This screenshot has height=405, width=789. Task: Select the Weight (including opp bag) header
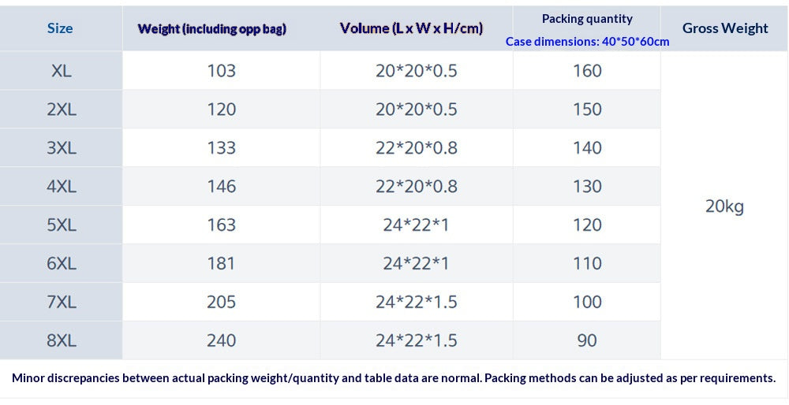click(x=211, y=28)
